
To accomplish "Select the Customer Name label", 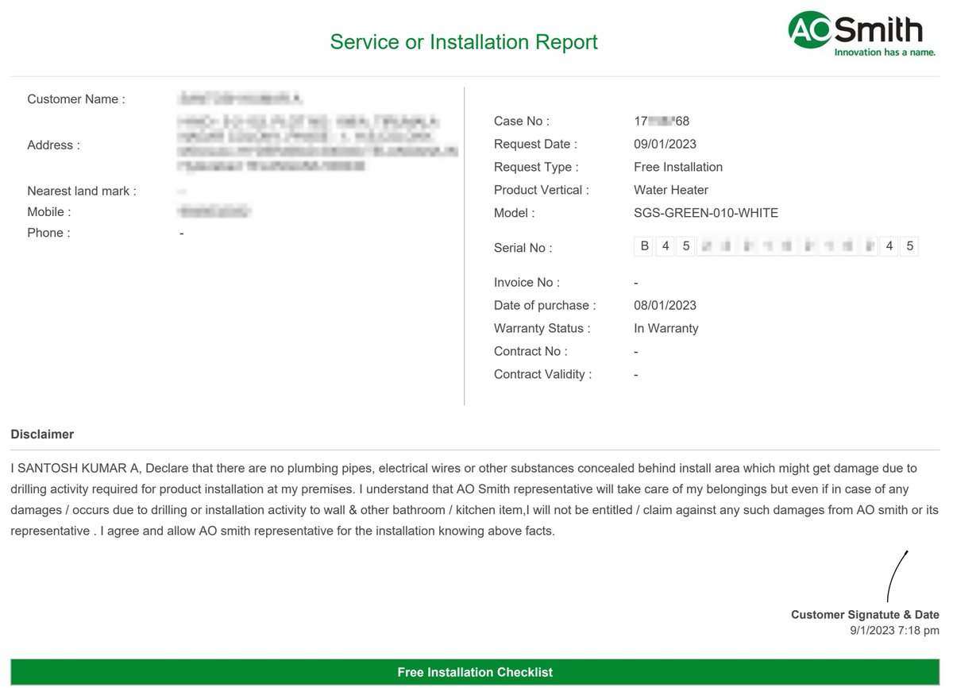I will [76, 99].
